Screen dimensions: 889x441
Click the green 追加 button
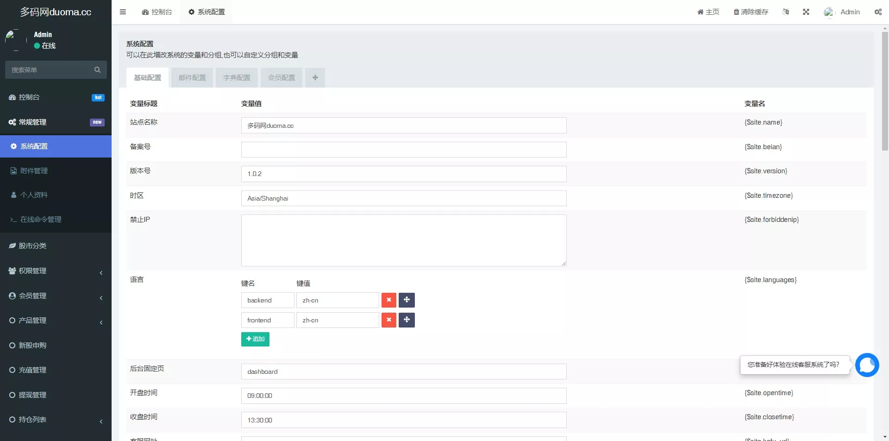[255, 339]
